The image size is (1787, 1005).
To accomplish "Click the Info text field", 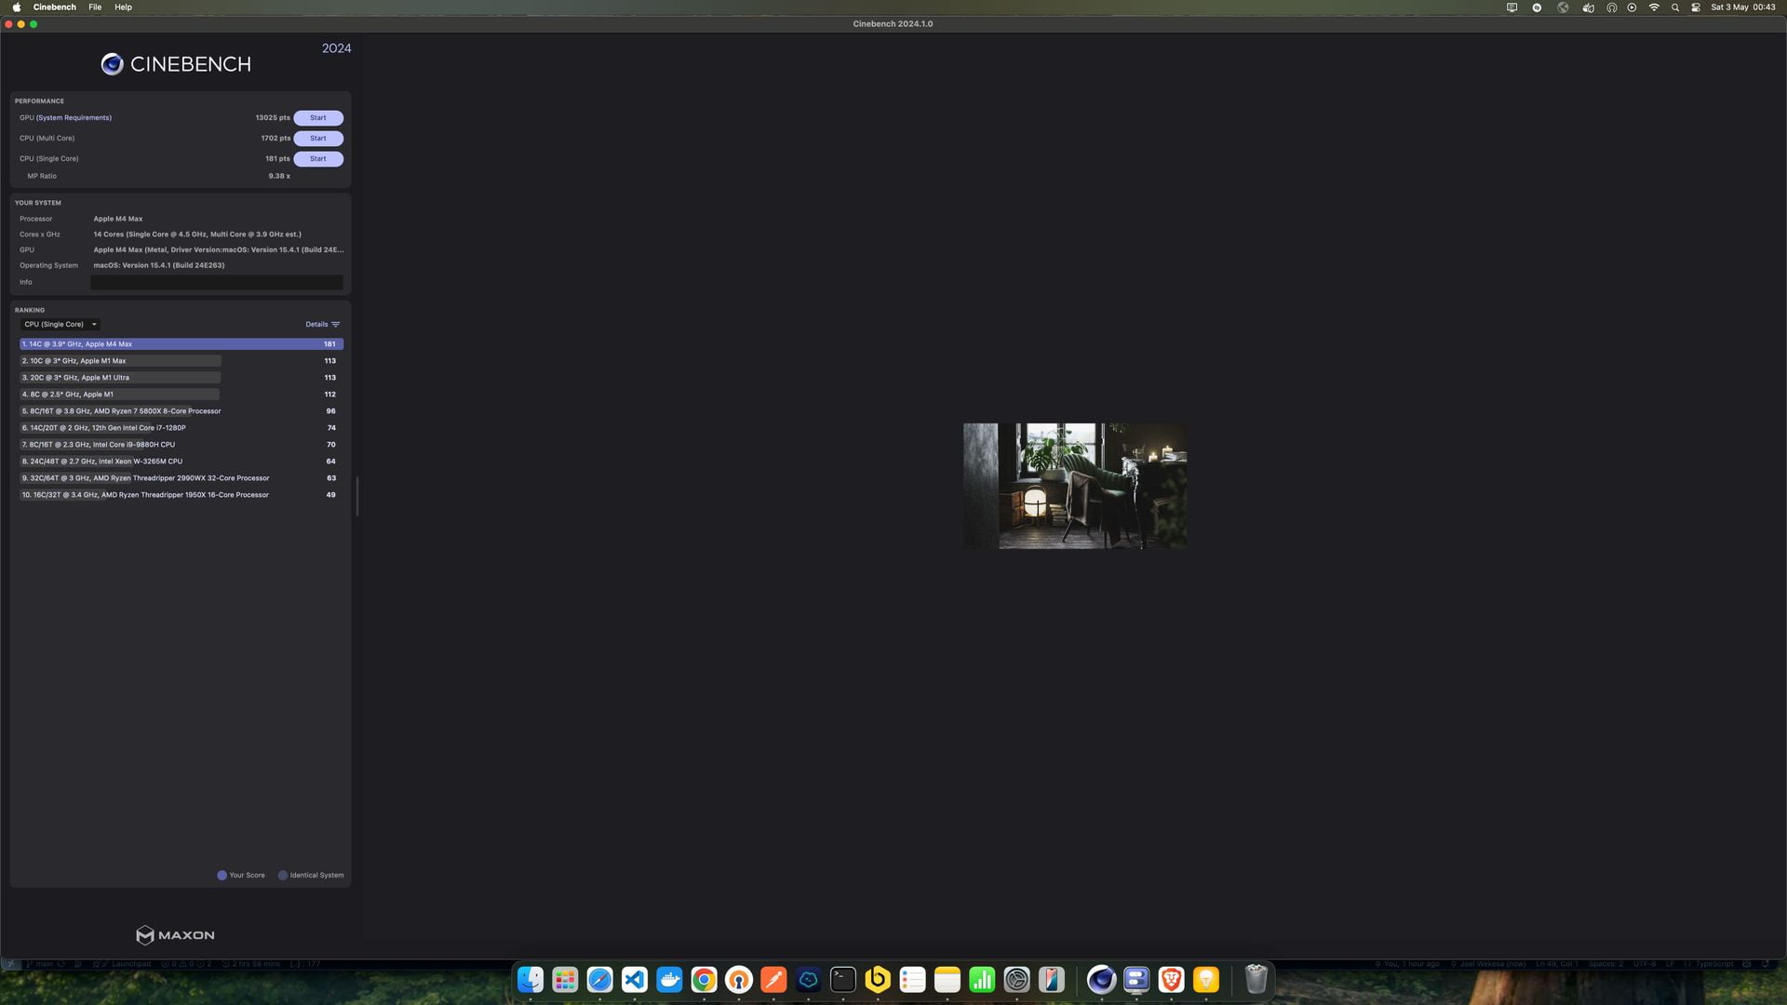I will (217, 282).
